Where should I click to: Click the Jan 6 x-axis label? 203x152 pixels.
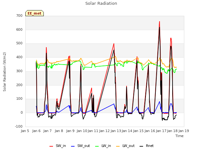[36, 131]
